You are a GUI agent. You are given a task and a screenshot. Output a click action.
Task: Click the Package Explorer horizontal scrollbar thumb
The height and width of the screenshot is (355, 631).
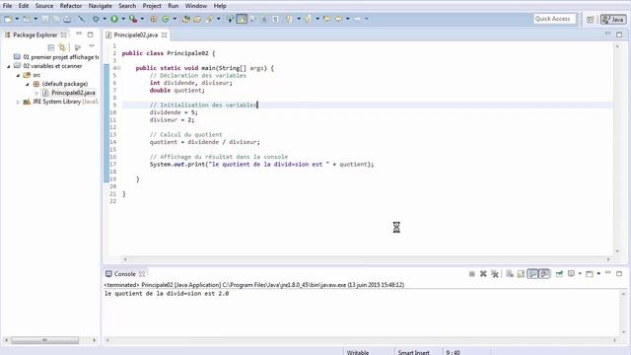click(45, 340)
